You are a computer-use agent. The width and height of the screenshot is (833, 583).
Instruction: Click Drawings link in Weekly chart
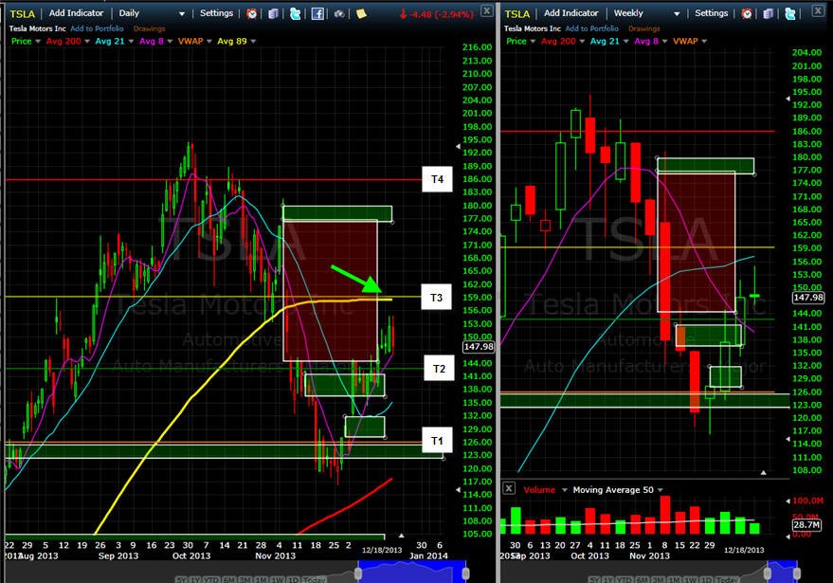coord(644,28)
